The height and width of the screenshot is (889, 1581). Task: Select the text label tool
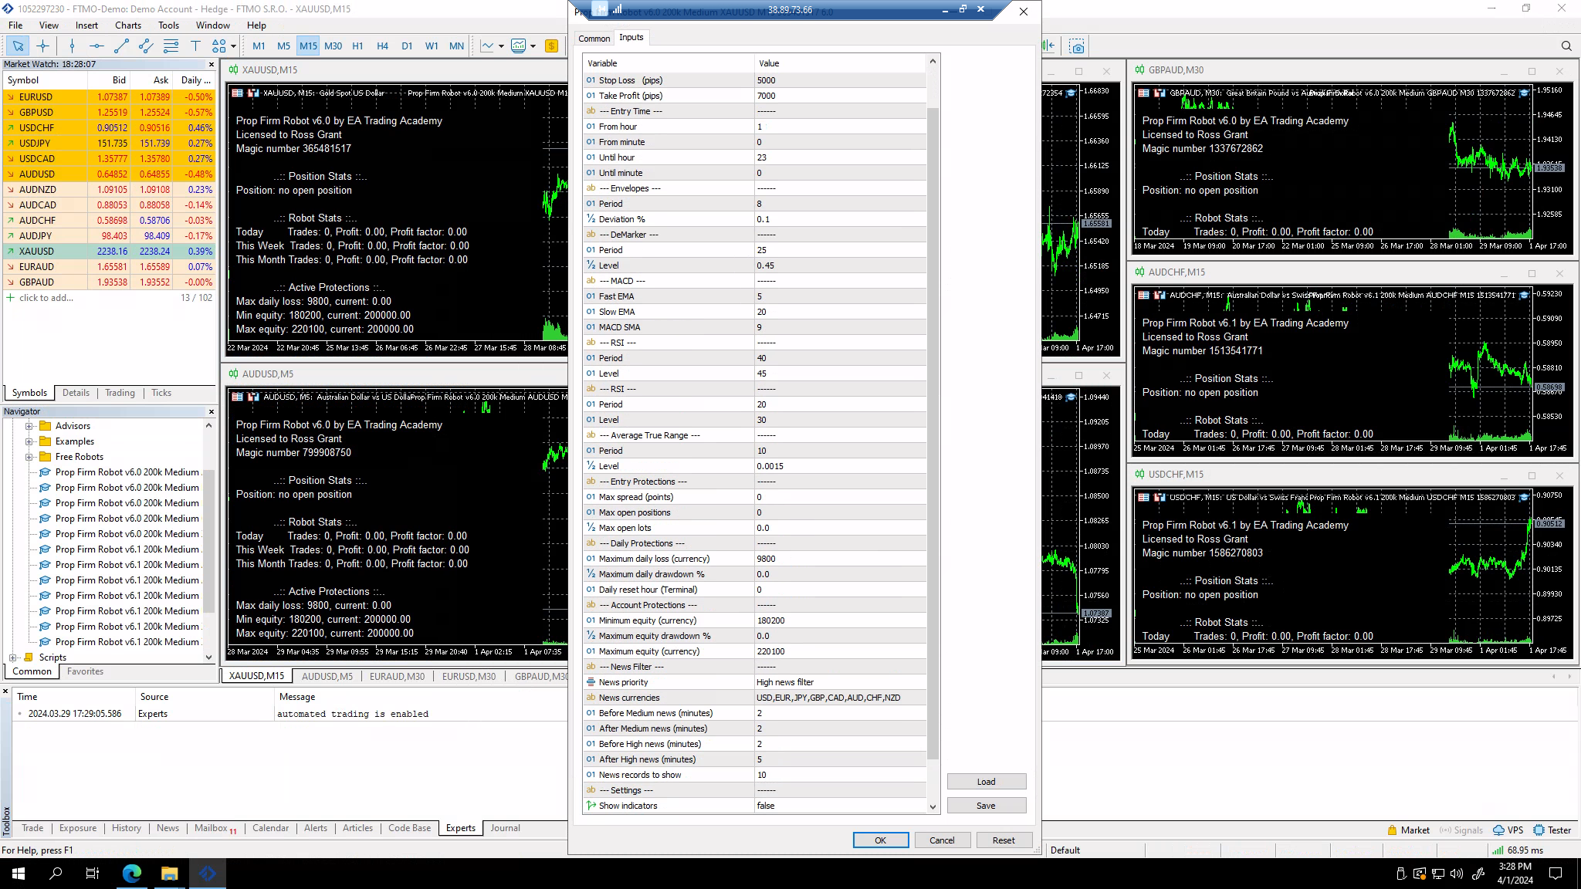195,46
